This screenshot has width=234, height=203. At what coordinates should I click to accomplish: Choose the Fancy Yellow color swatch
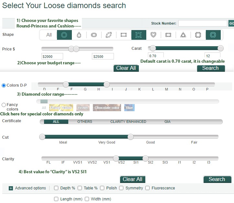[61, 108]
